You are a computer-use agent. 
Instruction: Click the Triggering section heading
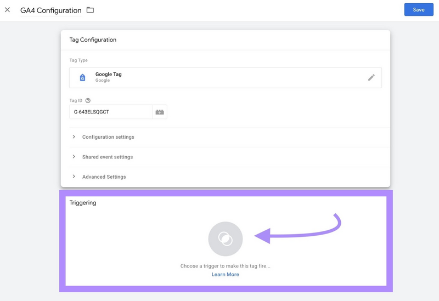83,203
